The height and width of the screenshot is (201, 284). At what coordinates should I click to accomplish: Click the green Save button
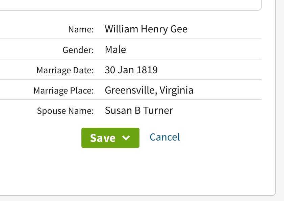(103, 138)
